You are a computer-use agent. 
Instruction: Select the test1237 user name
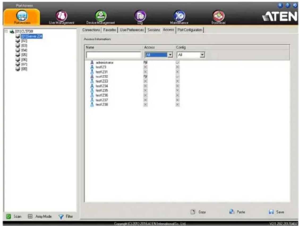pyautogui.click(x=102, y=100)
